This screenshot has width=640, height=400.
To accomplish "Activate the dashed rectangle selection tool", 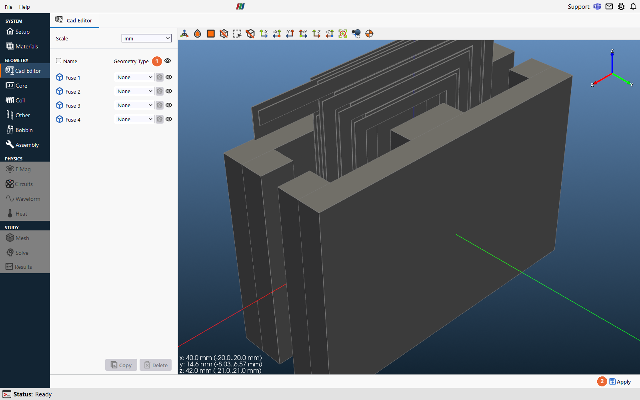I will [x=237, y=34].
